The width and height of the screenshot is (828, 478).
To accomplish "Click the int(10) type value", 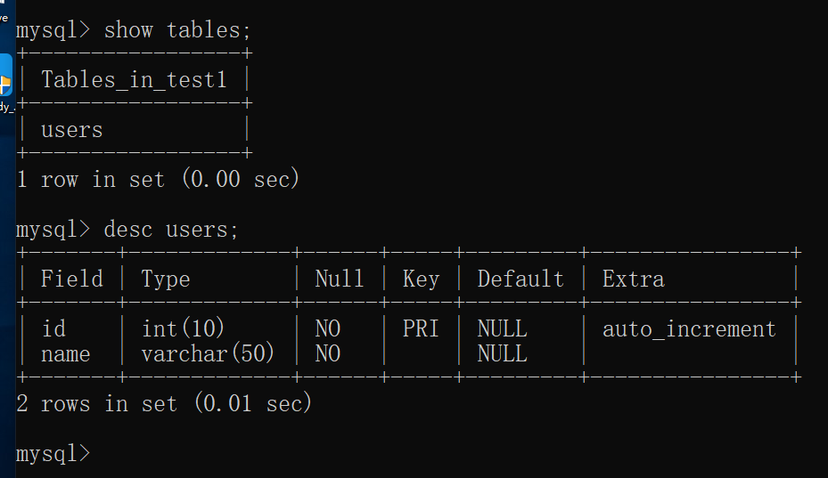I will tap(183, 328).
